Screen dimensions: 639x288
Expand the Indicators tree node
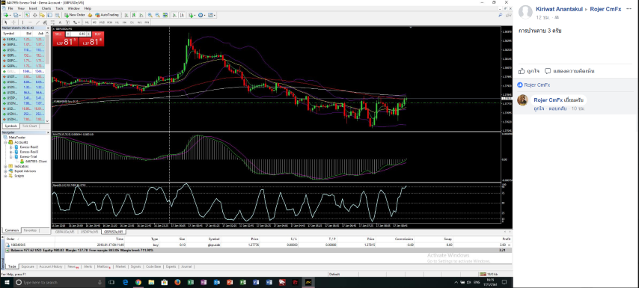(x=6, y=166)
